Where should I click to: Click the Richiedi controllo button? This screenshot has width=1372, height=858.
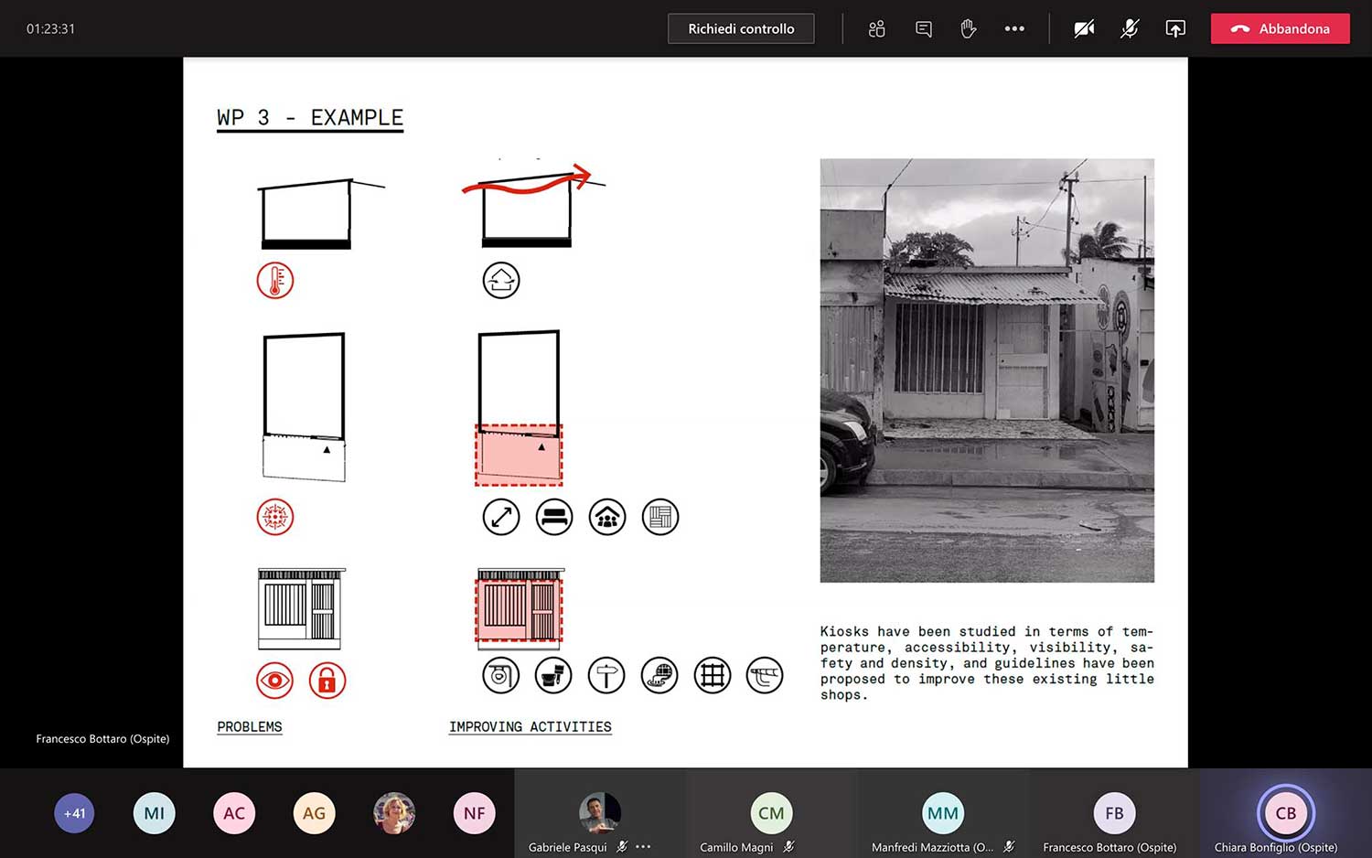pos(741,28)
